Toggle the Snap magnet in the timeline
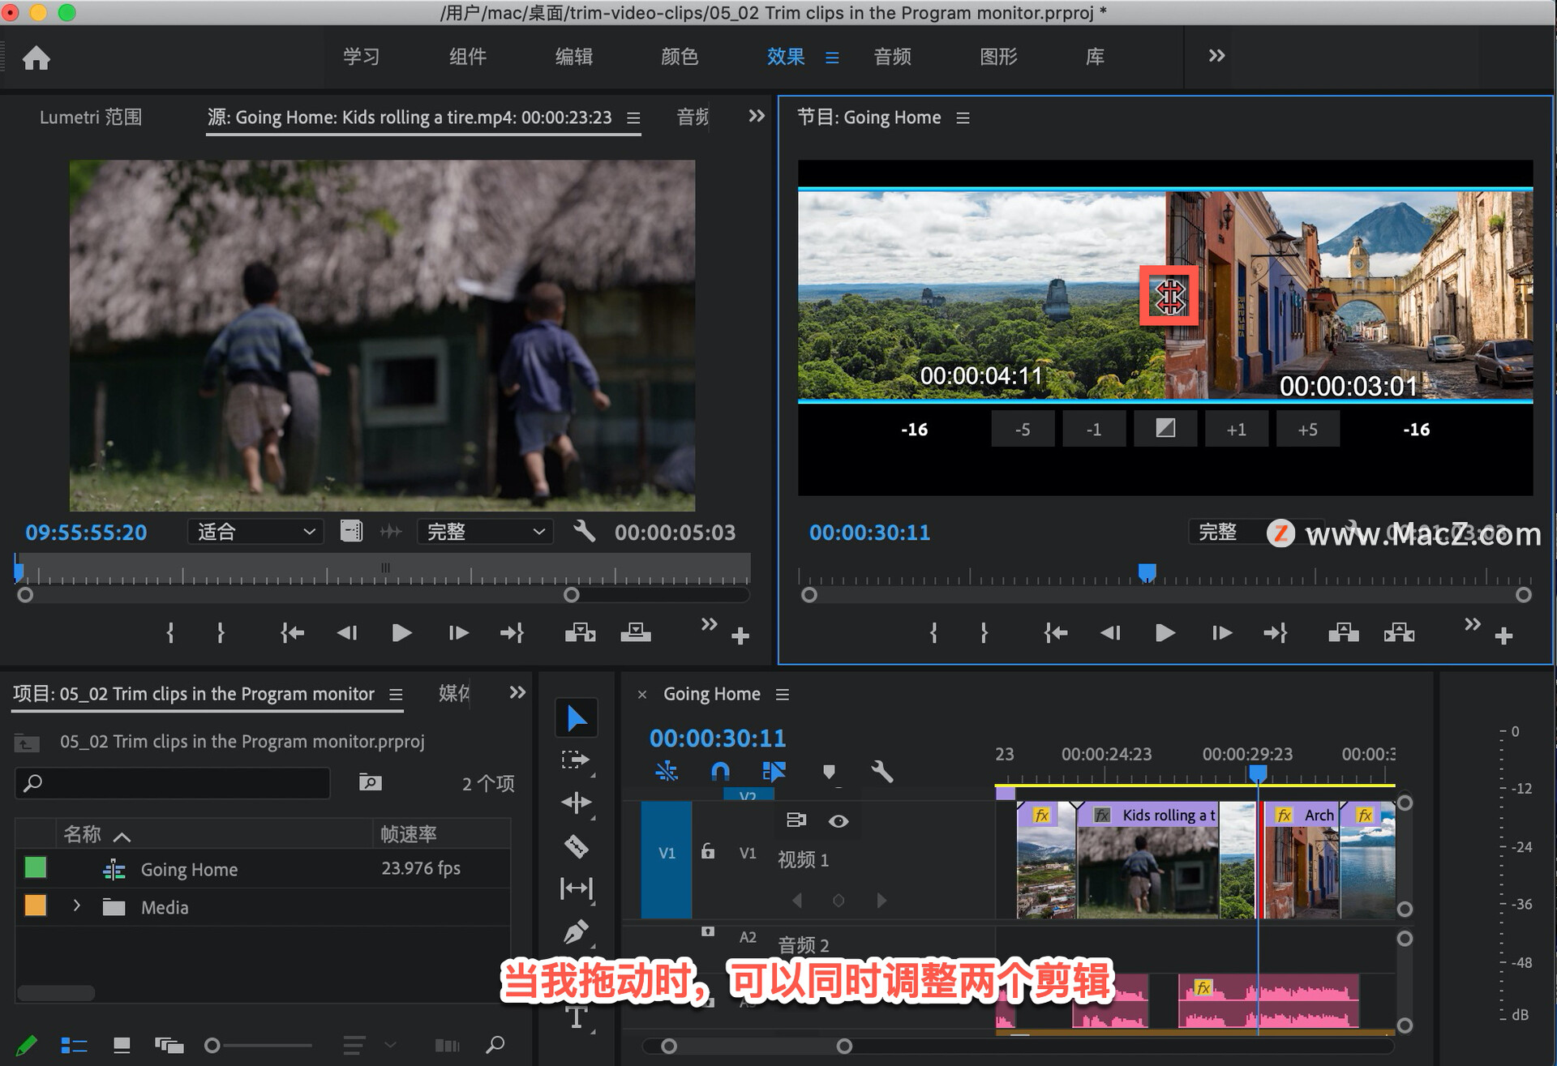 click(719, 771)
